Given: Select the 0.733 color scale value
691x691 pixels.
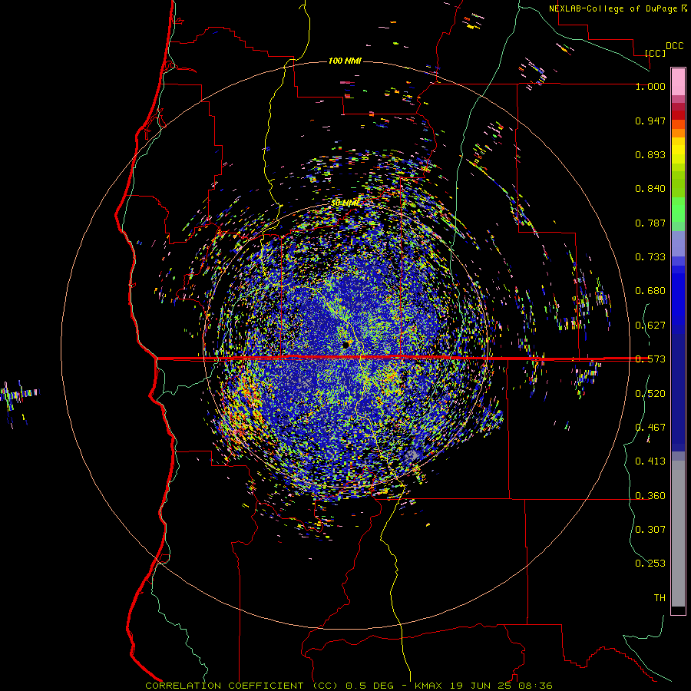Looking at the screenshot, I should click(x=650, y=257).
